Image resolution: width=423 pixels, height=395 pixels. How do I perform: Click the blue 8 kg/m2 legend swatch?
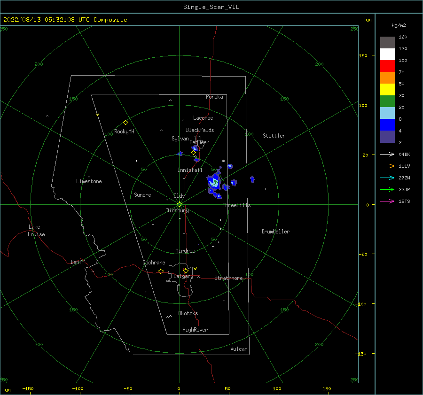click(387, 125)
